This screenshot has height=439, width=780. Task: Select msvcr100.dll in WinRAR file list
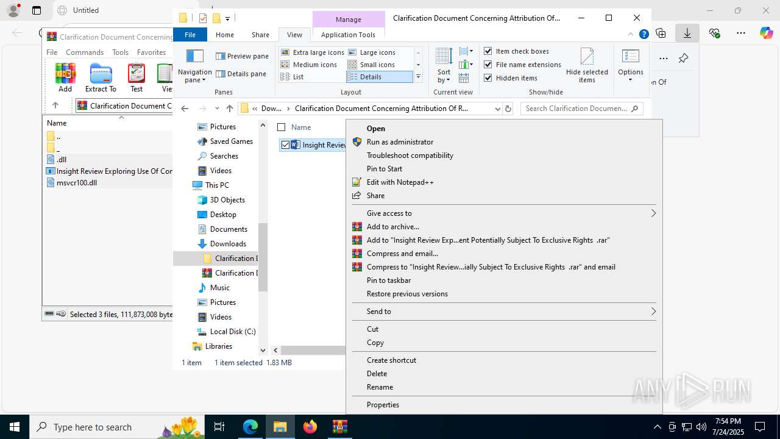tap(77, 183)
